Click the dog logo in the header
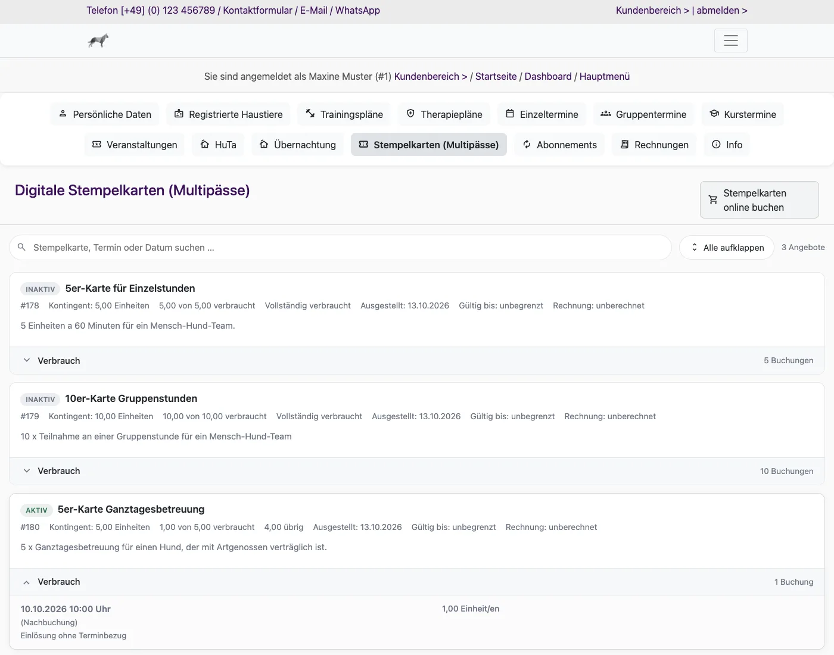The image size is (834, 655). point(98,40)
